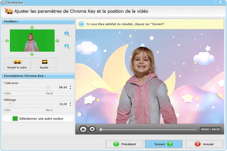Stop the video preview
Image resolution: width=227 pixels, height=151 pixels.
[92, 129]
